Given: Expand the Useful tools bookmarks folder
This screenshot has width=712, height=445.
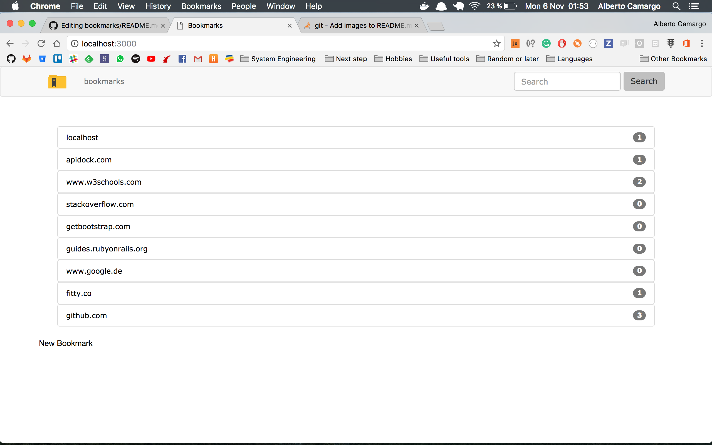Looking at the screenshot, I should [x=444, y=59].
